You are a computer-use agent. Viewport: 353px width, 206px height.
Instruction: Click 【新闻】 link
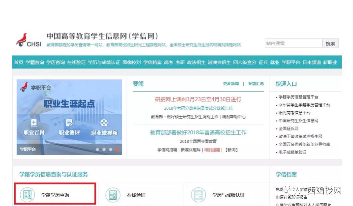tap(231, 150)
